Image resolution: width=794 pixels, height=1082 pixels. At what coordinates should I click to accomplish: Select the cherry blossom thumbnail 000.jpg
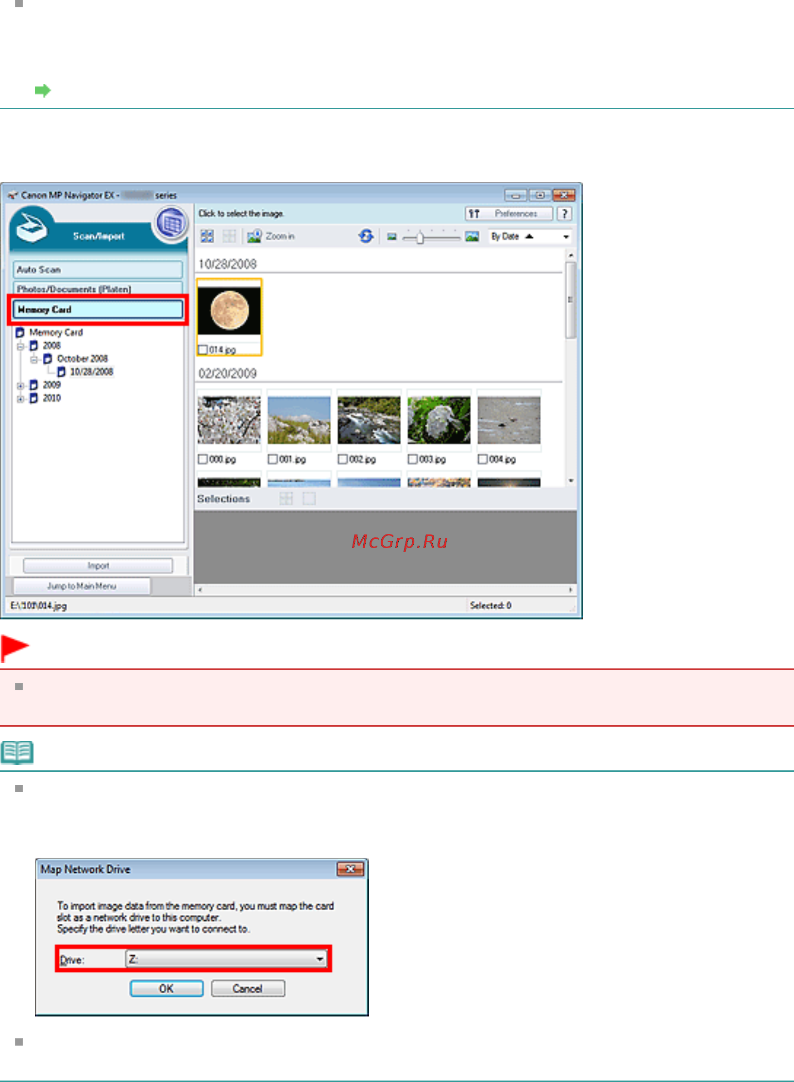(x=229, y=420)
